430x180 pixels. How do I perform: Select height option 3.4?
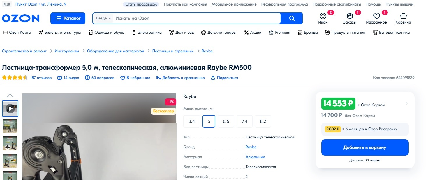click(191, 121)
